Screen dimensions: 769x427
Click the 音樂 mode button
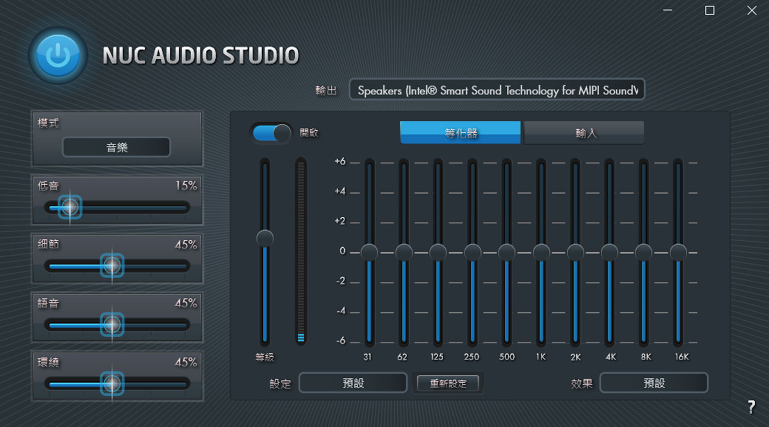116,147
